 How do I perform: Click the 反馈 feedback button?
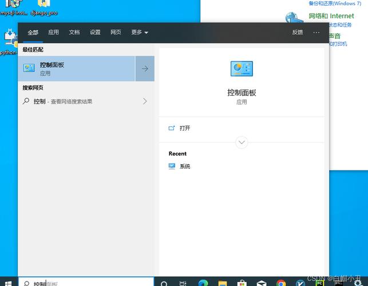(x=298, y=33)
